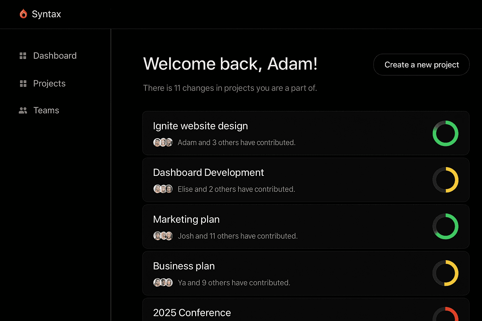
Task: Select the Marketing plan project title
Action: pyautogui.click(x=186, y=219)
